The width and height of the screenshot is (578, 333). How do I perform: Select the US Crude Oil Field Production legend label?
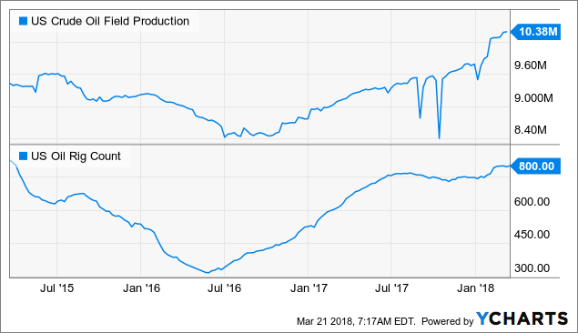tap(110, 21)
